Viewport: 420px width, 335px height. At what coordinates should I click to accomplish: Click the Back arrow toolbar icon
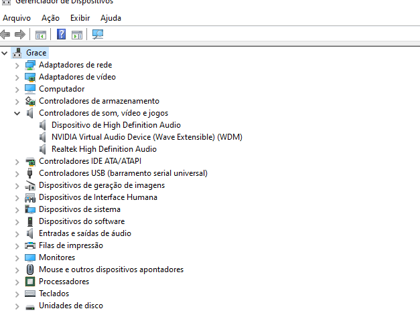click(x=5, y=34)
